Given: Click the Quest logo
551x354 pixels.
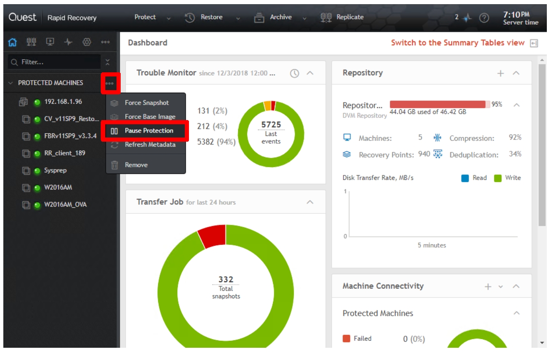Looking at the screenshot, I should tap(22, 17).
